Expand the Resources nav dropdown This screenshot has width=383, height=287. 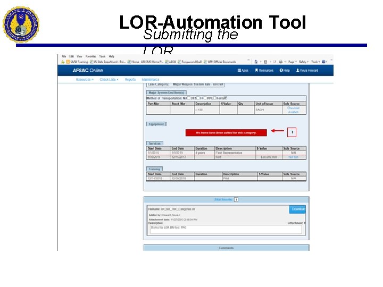[x=85, y=80]
